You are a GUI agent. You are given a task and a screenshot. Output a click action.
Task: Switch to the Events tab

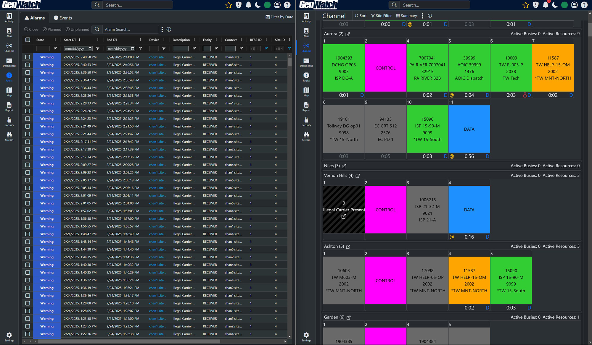point(63,18)
